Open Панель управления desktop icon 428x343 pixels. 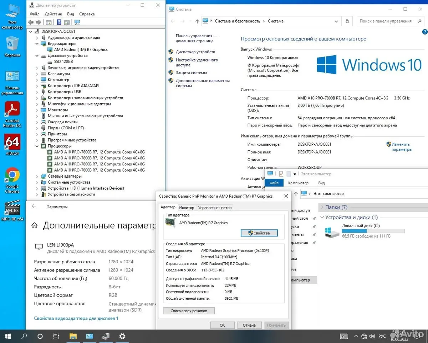pos(12,82)
